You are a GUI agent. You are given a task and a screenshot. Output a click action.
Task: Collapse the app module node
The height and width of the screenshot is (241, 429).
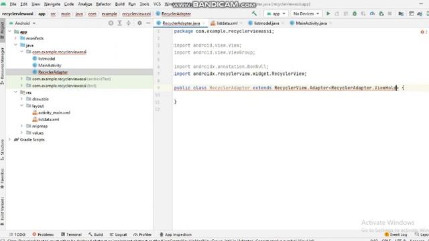click(10, 31)
